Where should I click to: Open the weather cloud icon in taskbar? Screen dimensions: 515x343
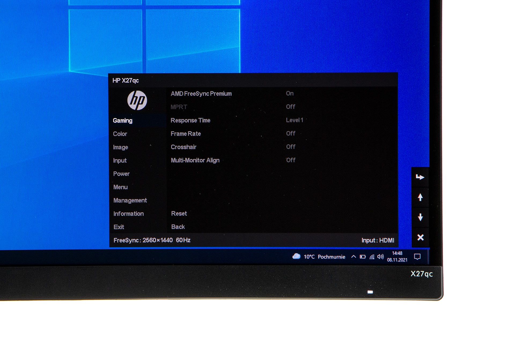296,256
